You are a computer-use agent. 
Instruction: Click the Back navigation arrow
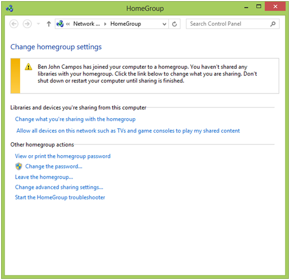[14, 24]
